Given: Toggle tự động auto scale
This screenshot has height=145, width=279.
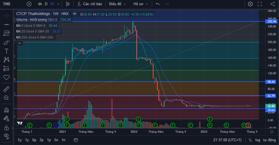Looking at the screenshot, I should tap(269, 140).
